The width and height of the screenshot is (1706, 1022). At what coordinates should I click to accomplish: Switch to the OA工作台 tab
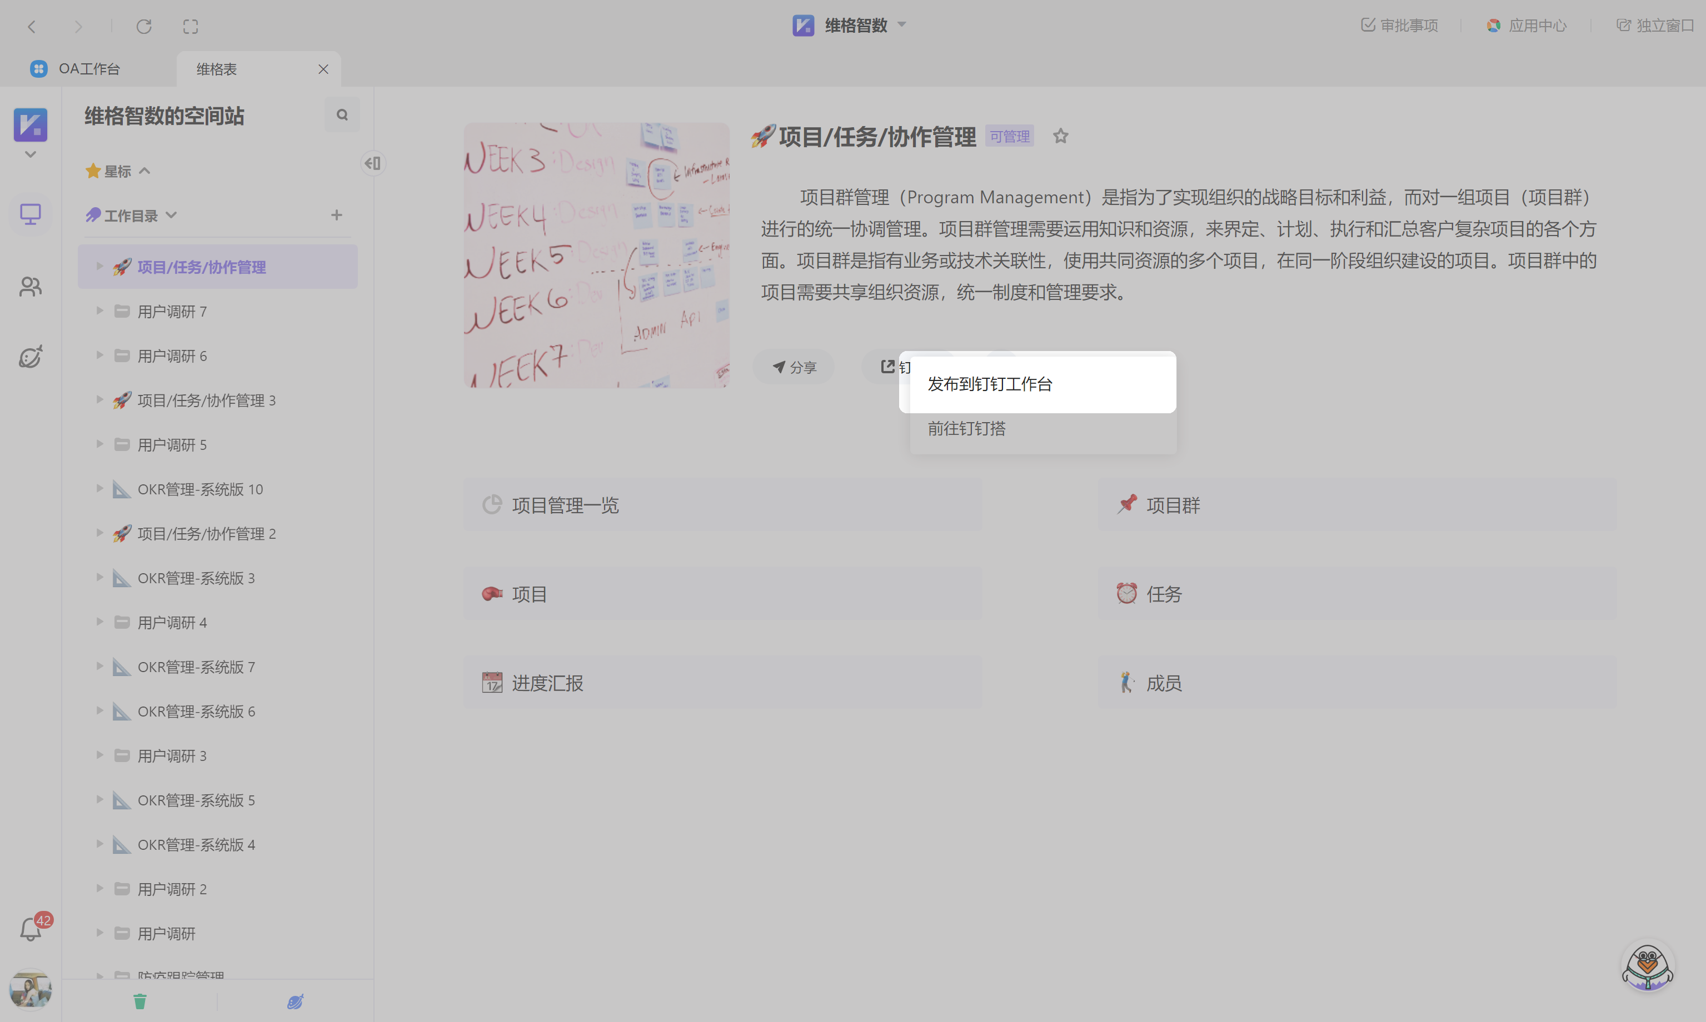point(88,69)
